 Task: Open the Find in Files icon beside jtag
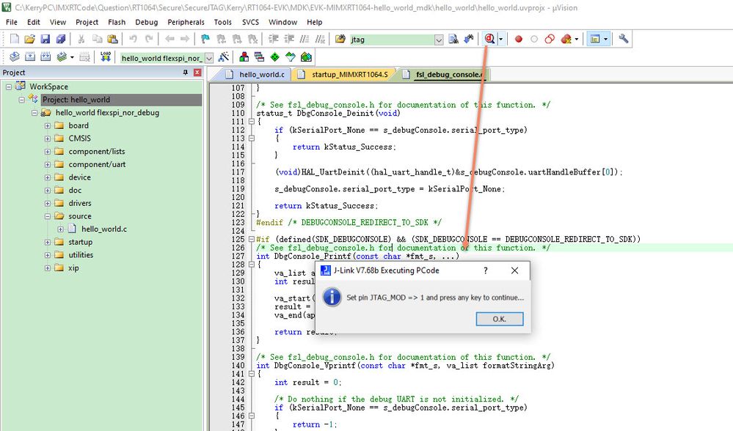pyautogui.click(x=340, y=40)
